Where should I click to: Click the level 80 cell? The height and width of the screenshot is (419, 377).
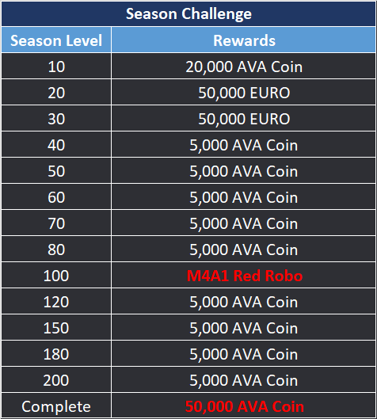point(56,249)
